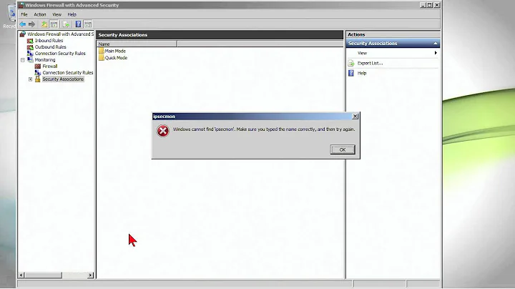Minimize the Windows Firewall window
The image size is (515, 289).
(x=423, y=5)
